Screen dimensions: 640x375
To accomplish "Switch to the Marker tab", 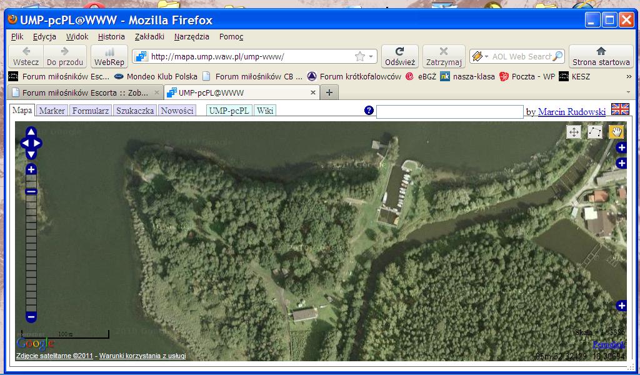I will click(x=51, y=111).
